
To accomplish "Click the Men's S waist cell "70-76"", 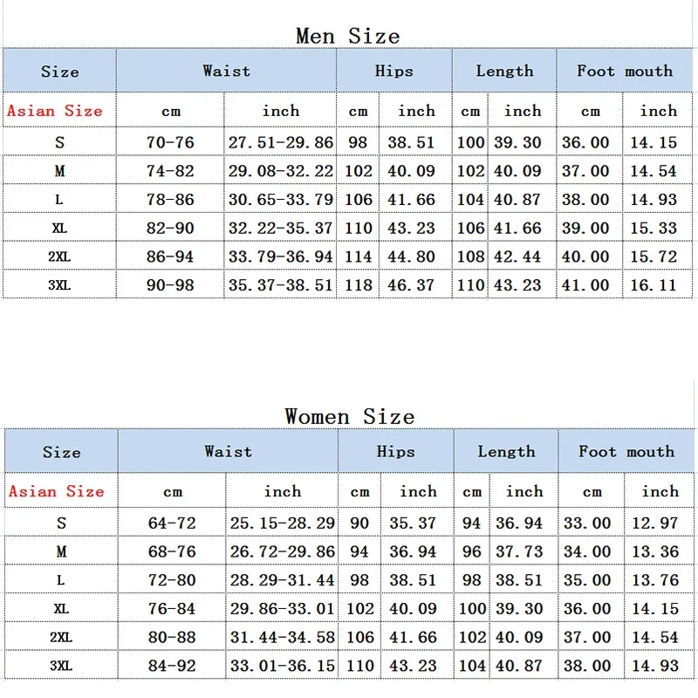I will 170,142.
